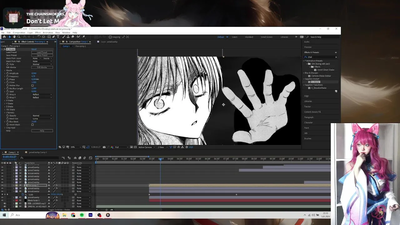Open the Wrap Y Reflect dropdown
Viewport: 400px width, 225px height.
click(x=42, y=97)
